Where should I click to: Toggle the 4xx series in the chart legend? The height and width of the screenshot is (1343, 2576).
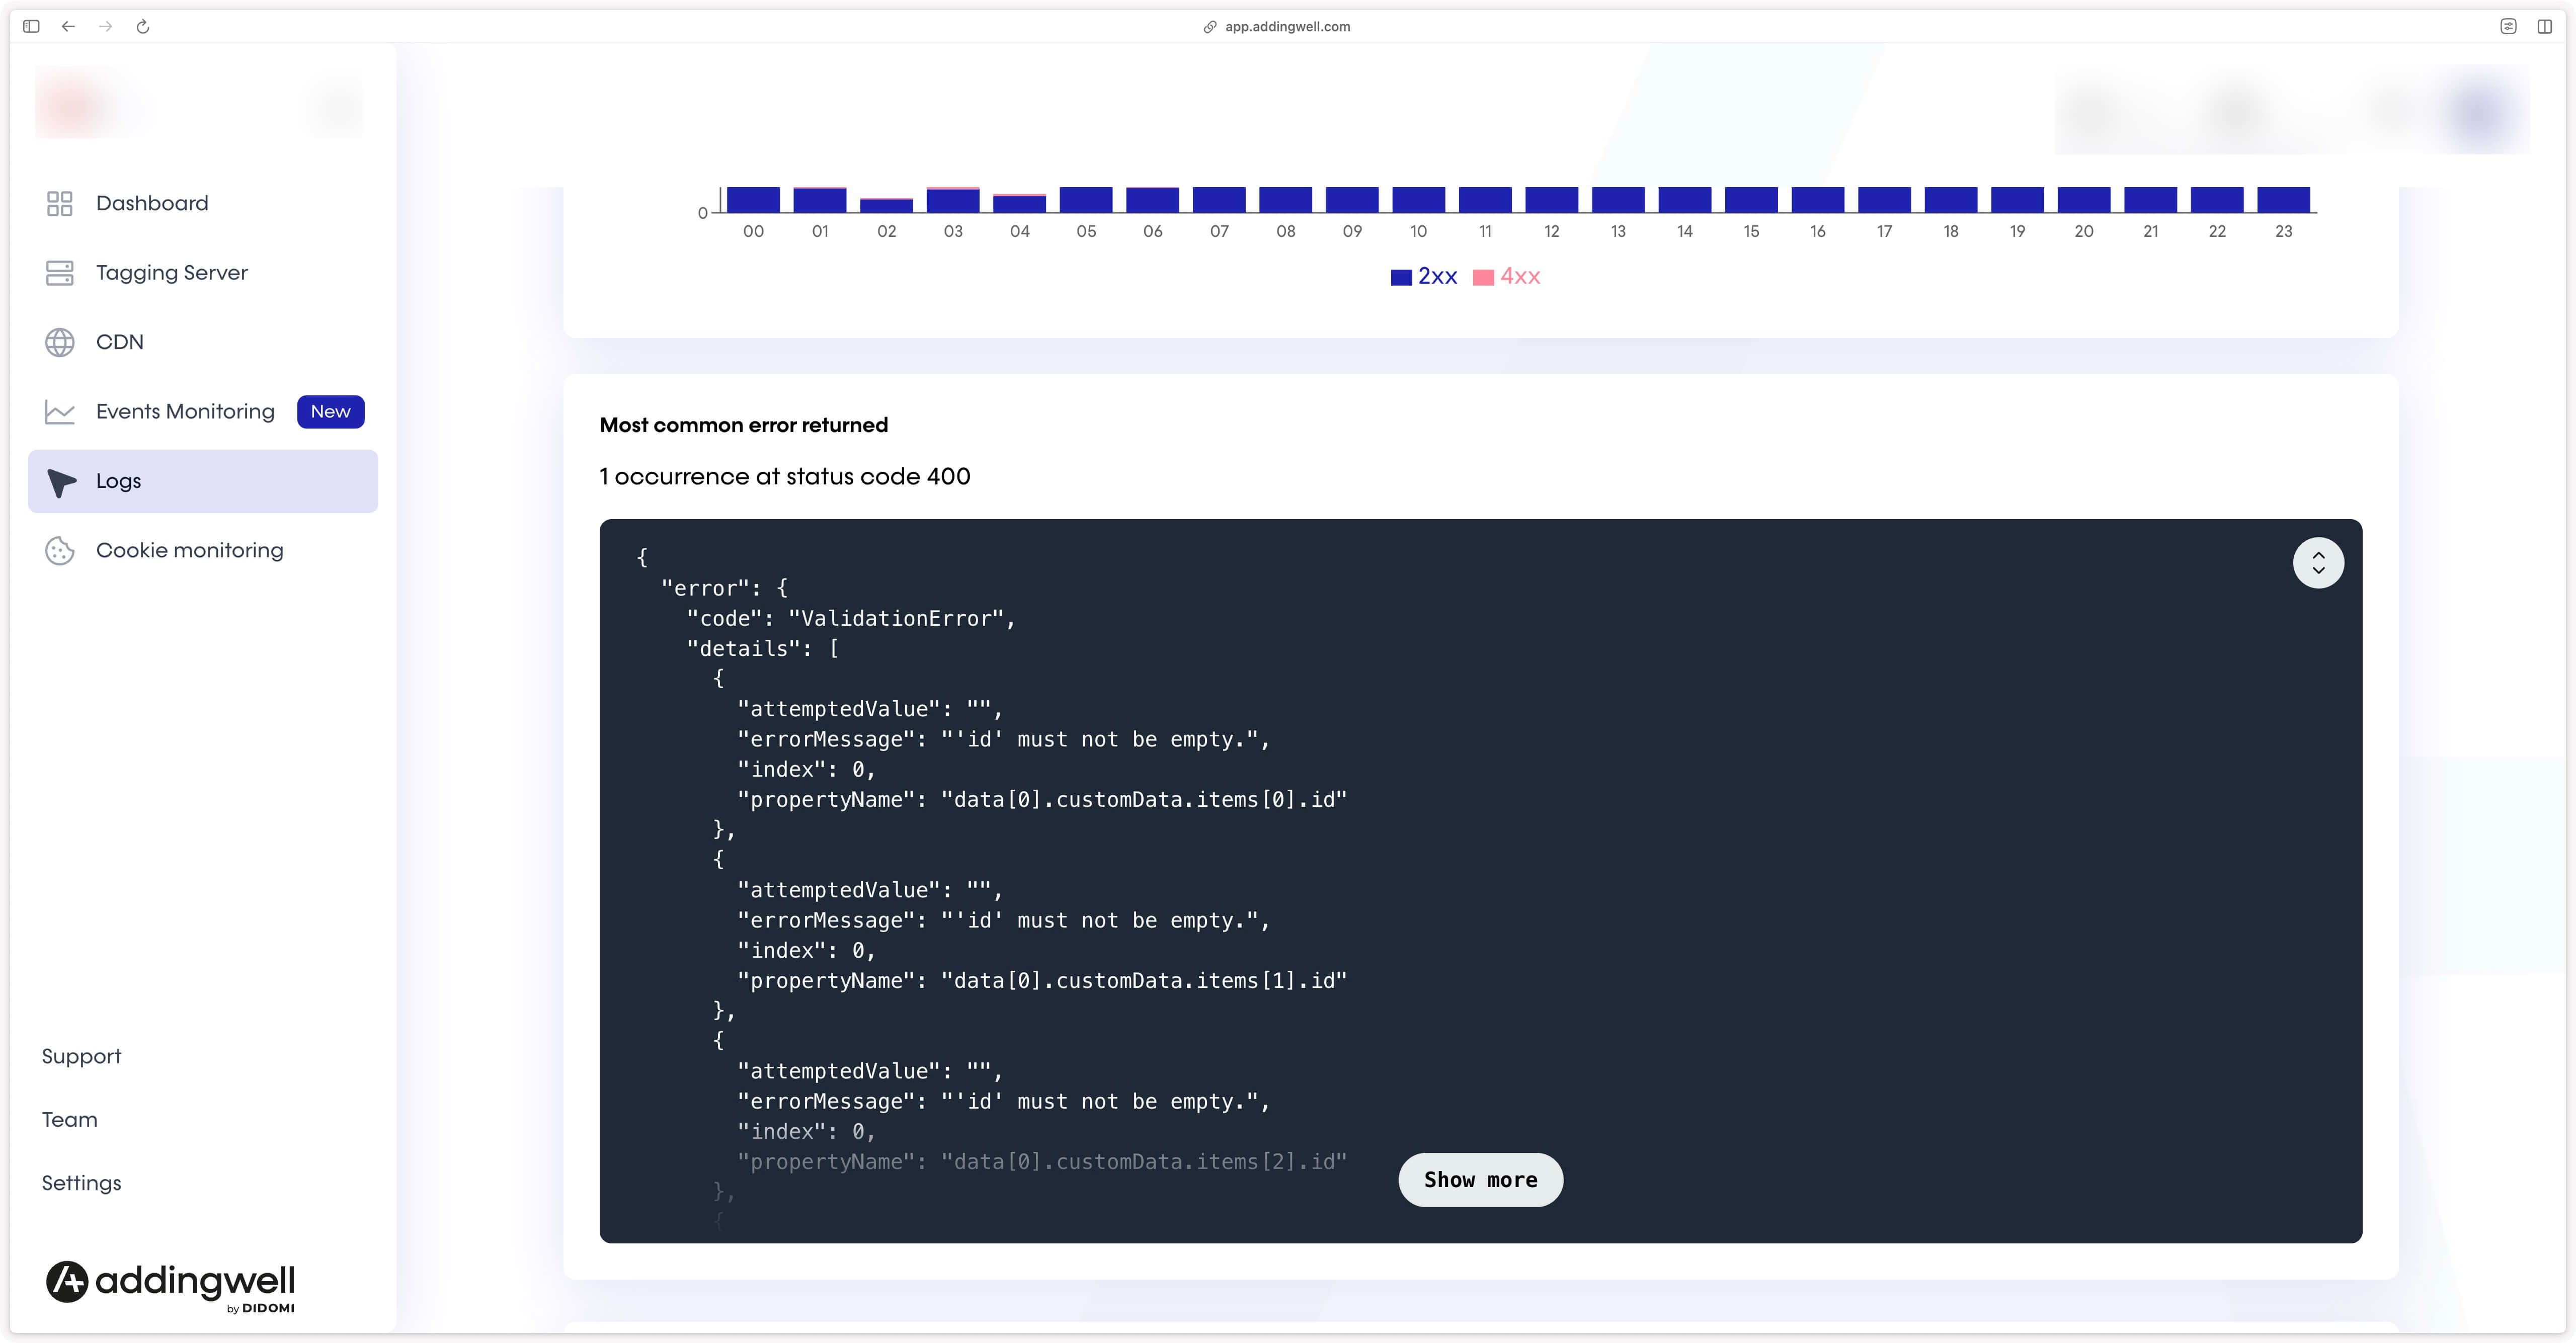click(x=1507, y=277)
